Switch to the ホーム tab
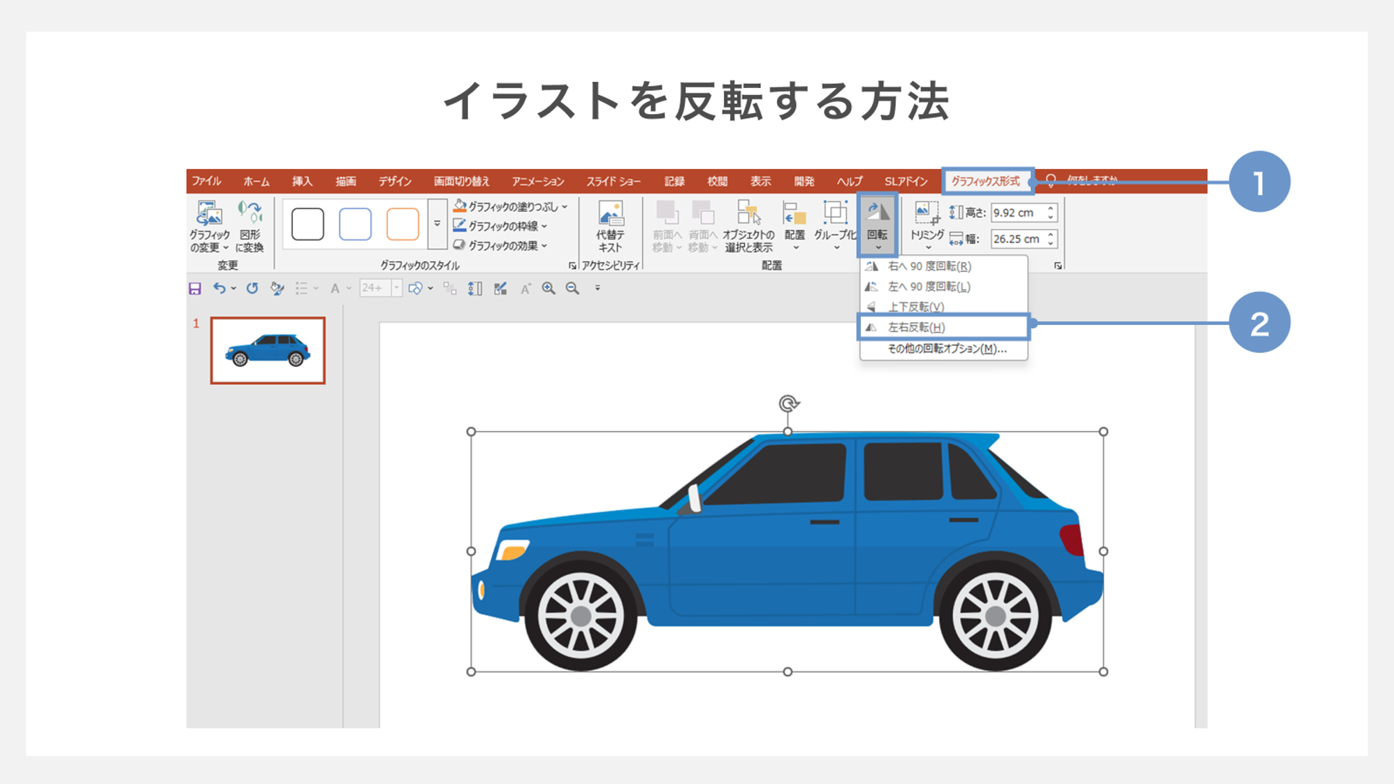1394x784 pixels. (x=256, y=181)
